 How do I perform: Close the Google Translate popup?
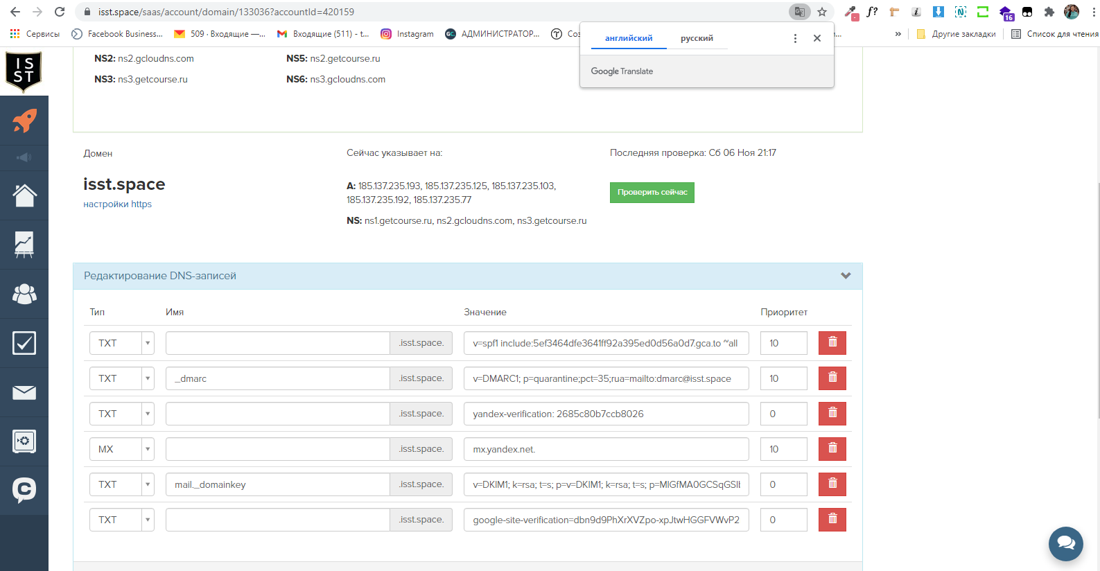(x=817, y=38)
